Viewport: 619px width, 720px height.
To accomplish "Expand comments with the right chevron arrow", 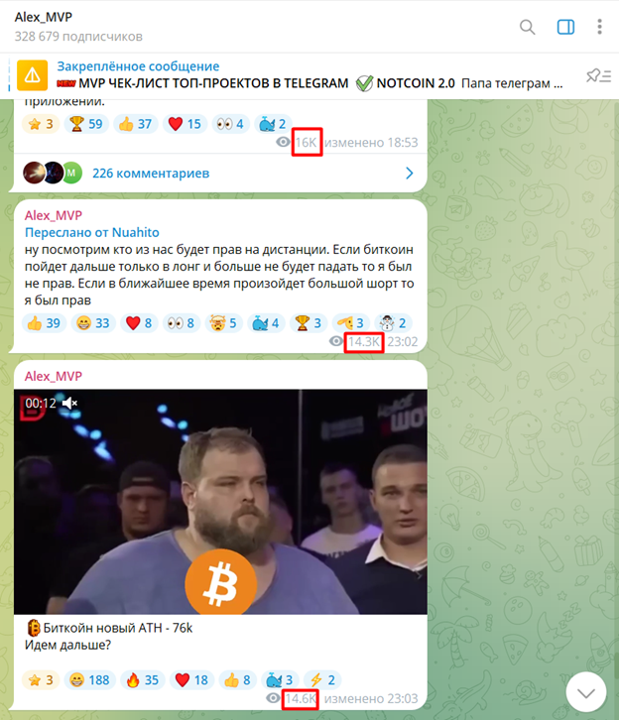I will [409, 174].
